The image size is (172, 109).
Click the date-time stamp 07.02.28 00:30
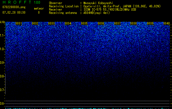click(14, 13)
